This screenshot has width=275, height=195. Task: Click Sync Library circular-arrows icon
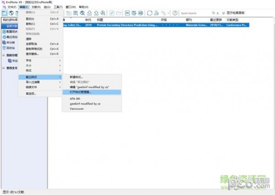pos(149,13)
